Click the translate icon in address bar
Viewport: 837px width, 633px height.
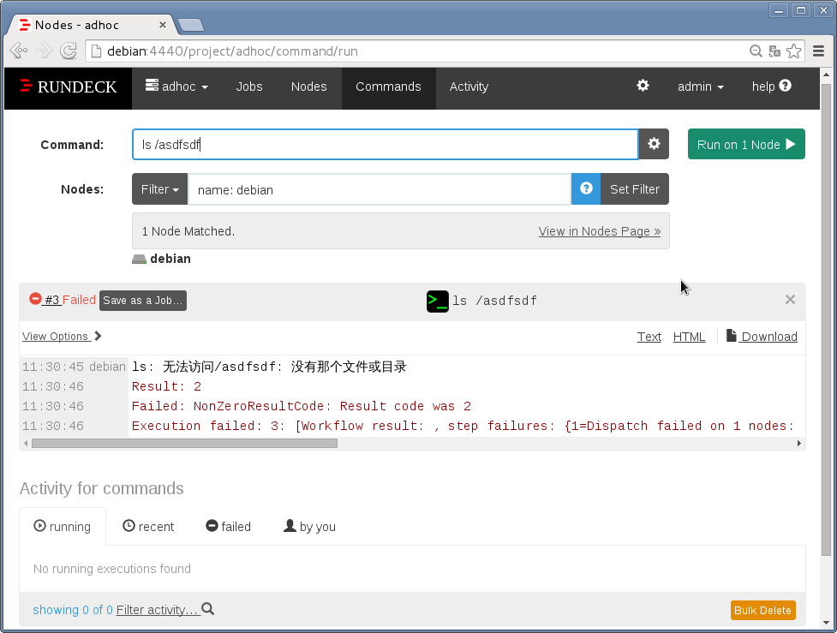click(x=774, y=51)
